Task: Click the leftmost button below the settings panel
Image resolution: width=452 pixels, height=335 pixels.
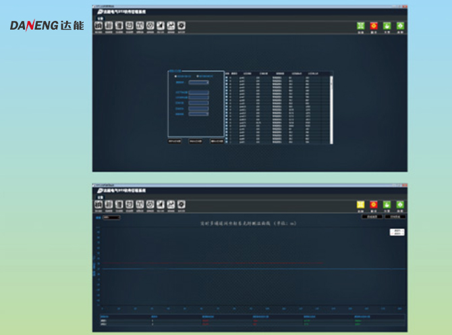Action: point(175,141)
